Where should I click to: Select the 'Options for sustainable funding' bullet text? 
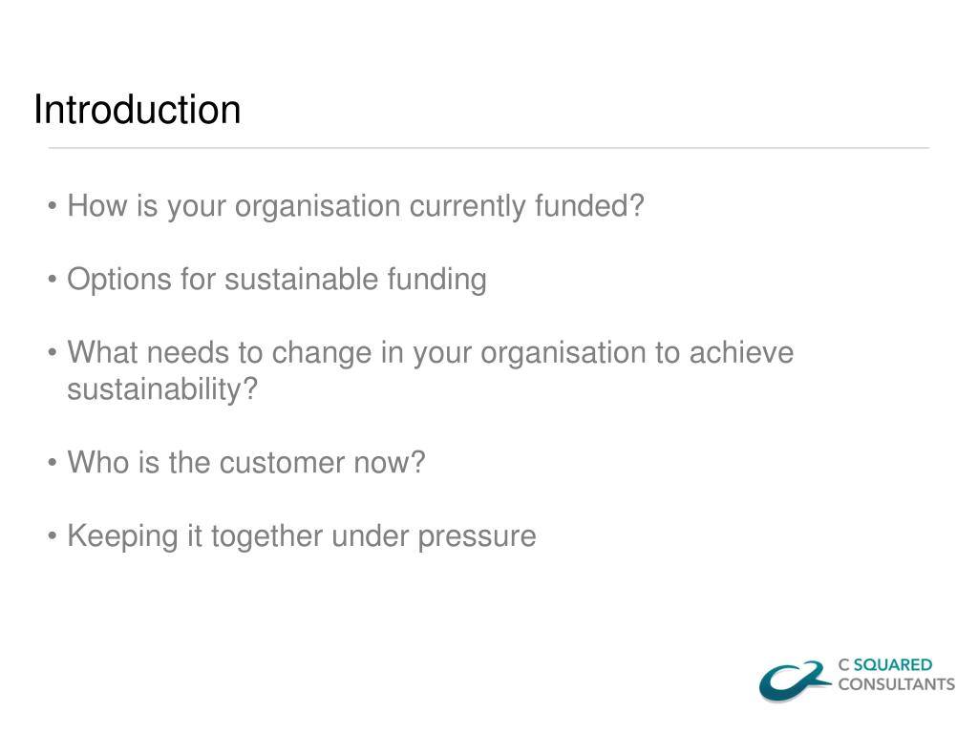(x=277, y=280)
